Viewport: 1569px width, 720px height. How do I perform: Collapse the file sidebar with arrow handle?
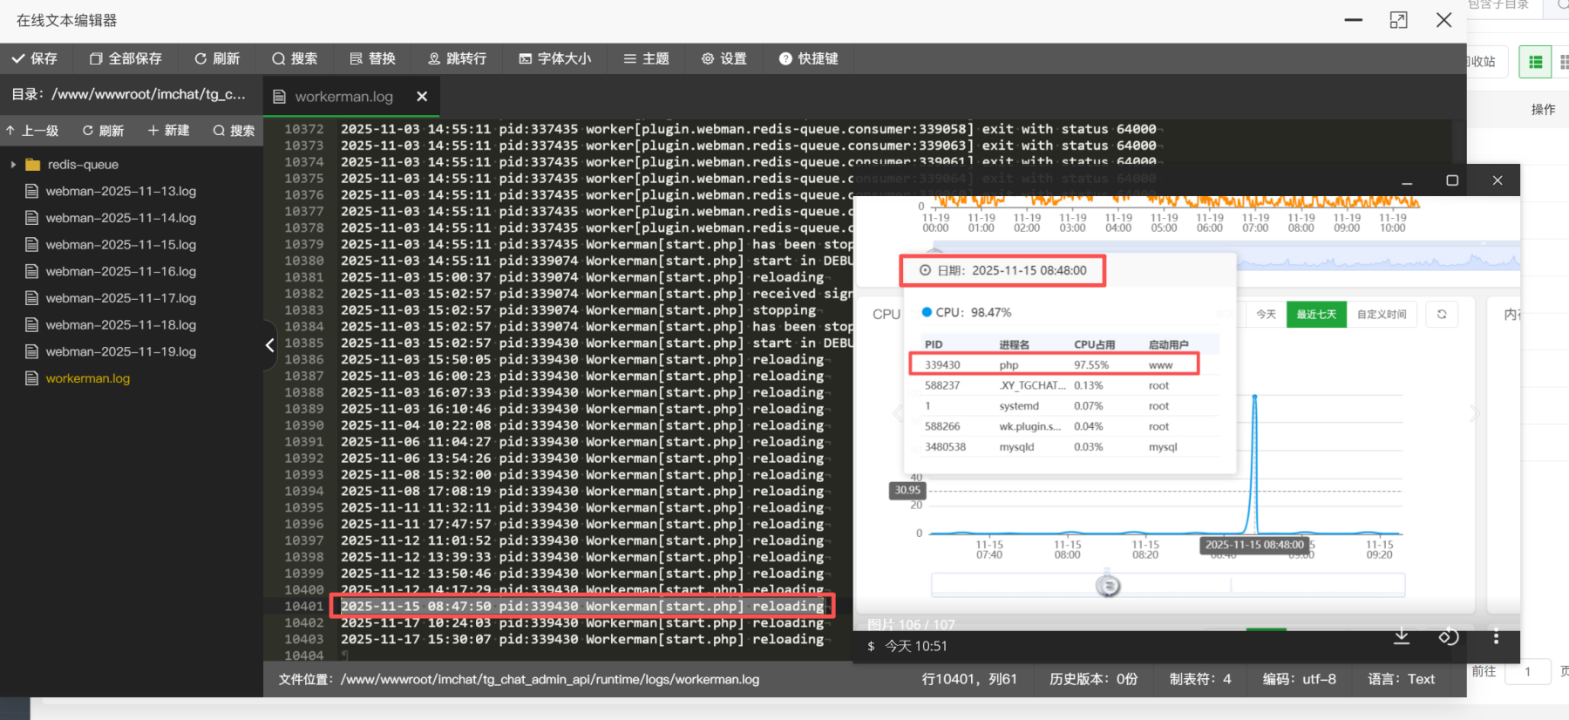tap(269, 345)
